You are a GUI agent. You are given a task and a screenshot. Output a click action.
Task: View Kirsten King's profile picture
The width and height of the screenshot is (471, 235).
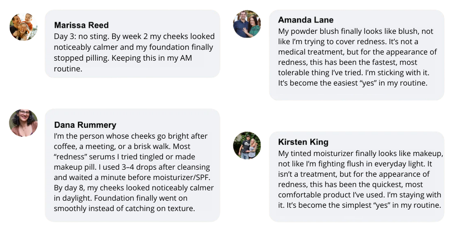(x=247, y=145)
